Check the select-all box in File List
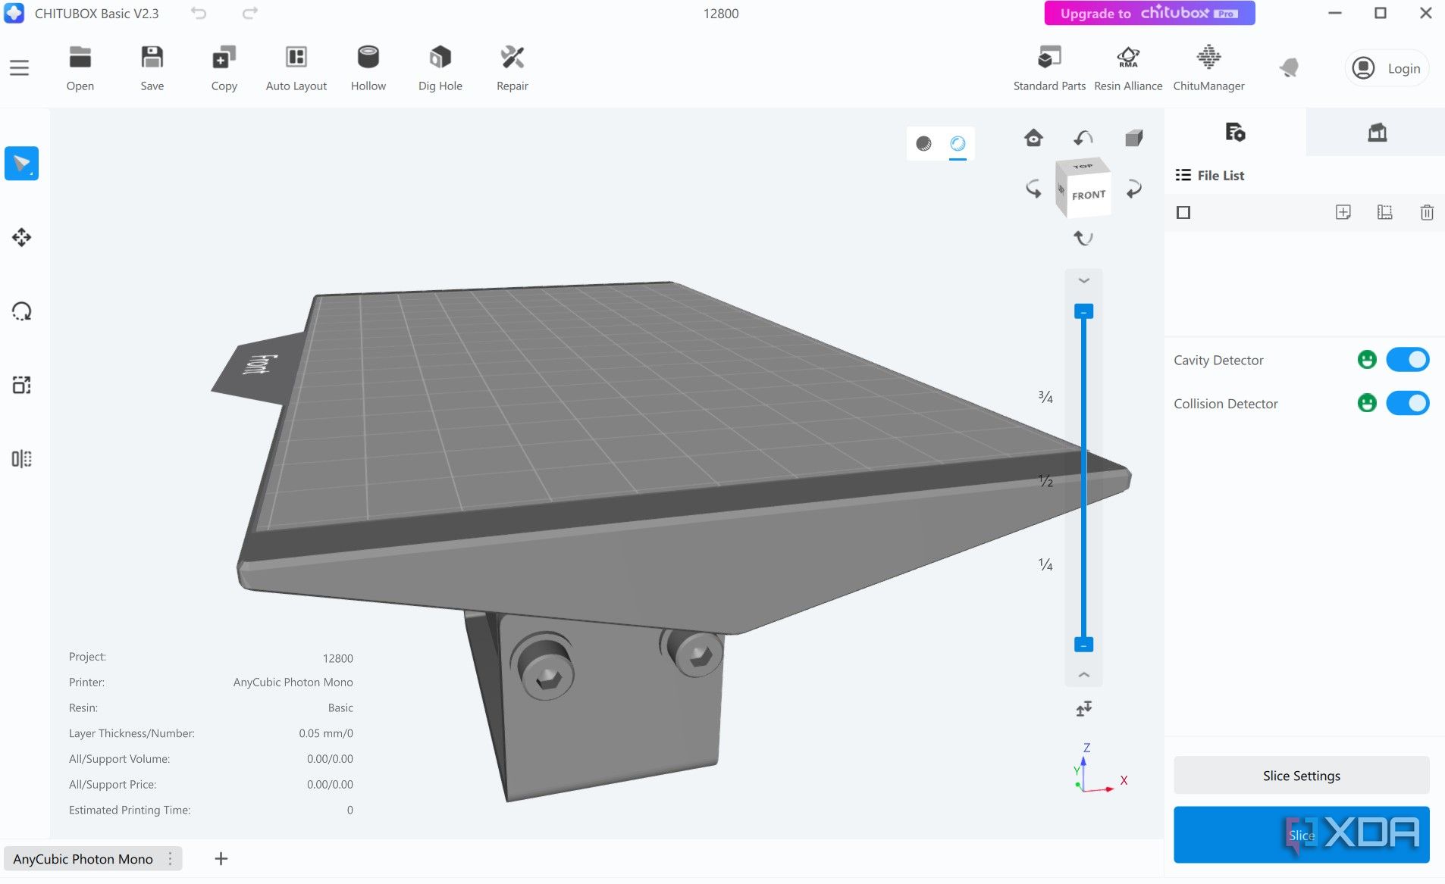This screenshot has height=884, width=1445. click(1183, 213)
